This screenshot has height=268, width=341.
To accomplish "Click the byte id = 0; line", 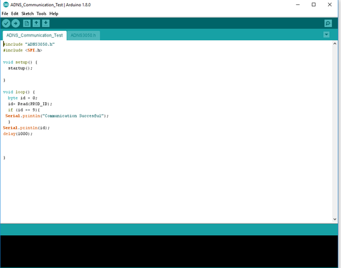I will [x=23, y=98].
